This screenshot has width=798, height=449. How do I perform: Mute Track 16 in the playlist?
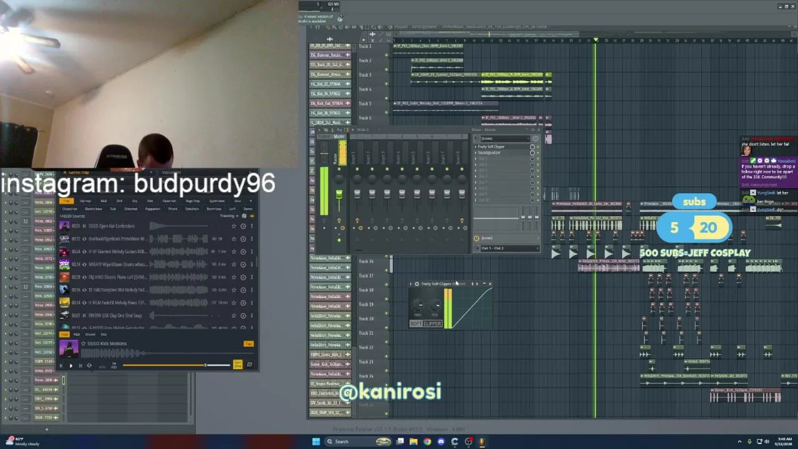point(387,269)
